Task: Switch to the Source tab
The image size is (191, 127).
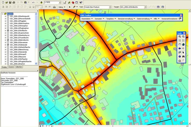Action: point(11,67)
